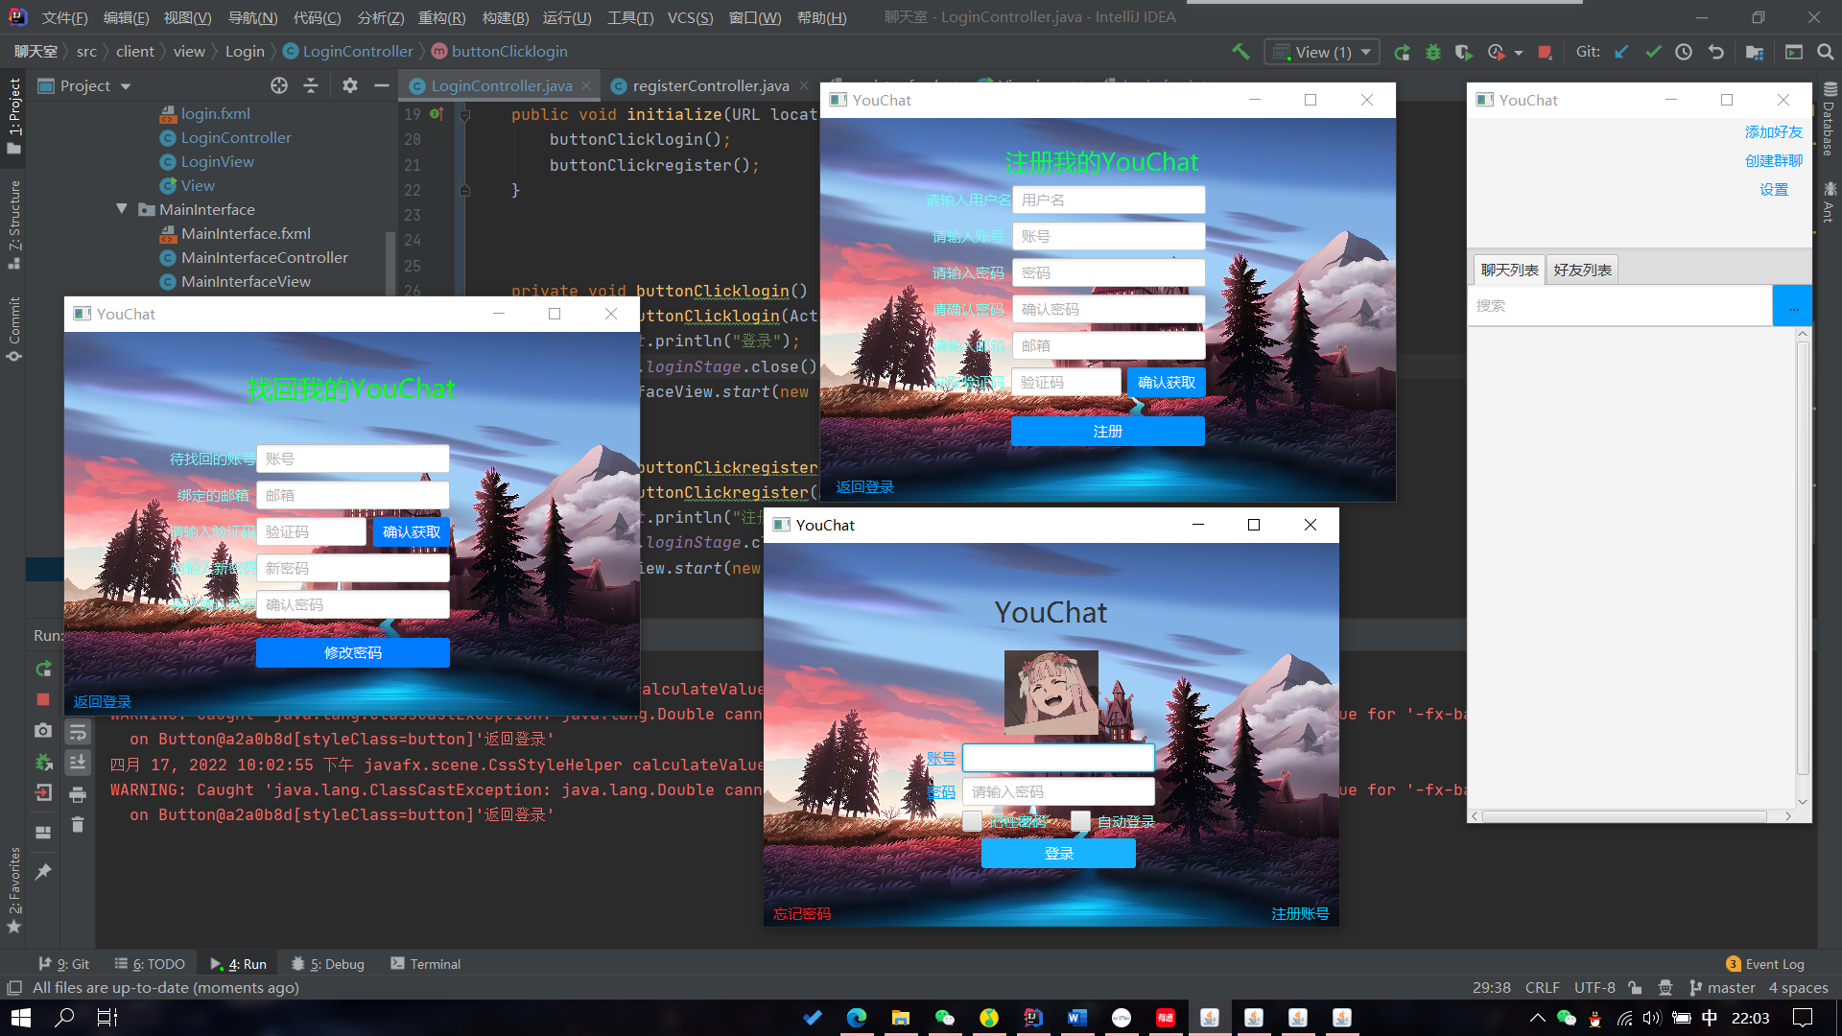The height and width of the screenshot is (1036, 1842).
Task: Click the Git commit checkmark icon
Action: pos(1653,52)
